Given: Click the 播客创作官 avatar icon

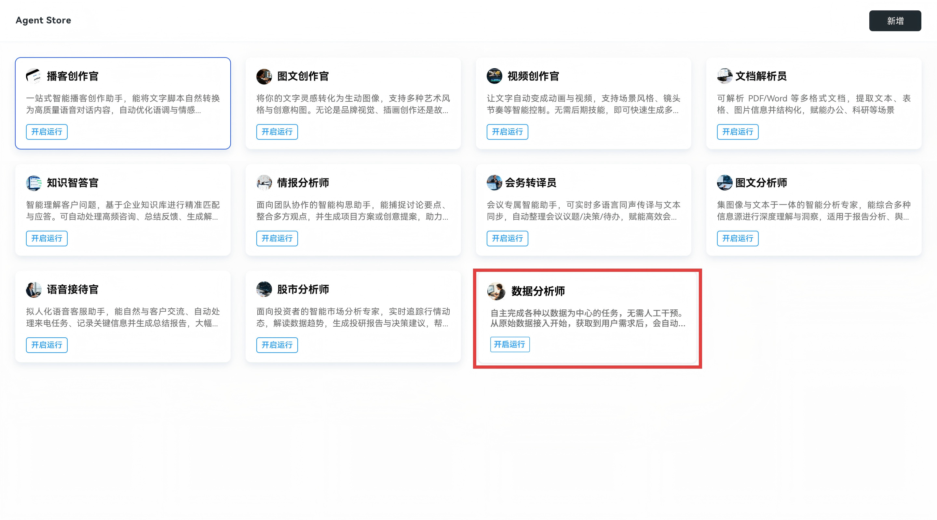Looking at the screenshot, I should 34,76.
